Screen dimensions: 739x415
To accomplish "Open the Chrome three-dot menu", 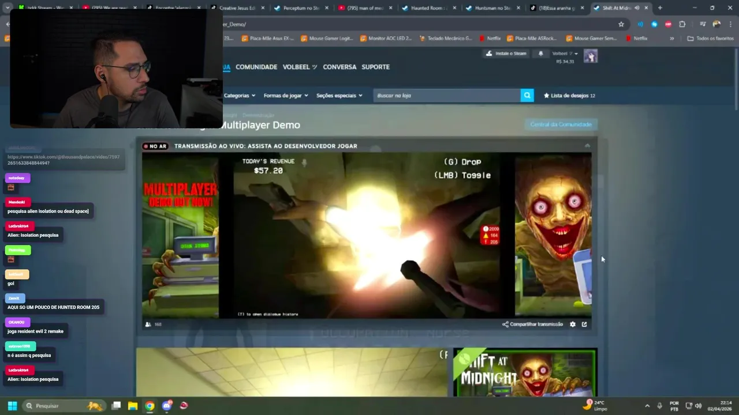I will tap(729, 24).
